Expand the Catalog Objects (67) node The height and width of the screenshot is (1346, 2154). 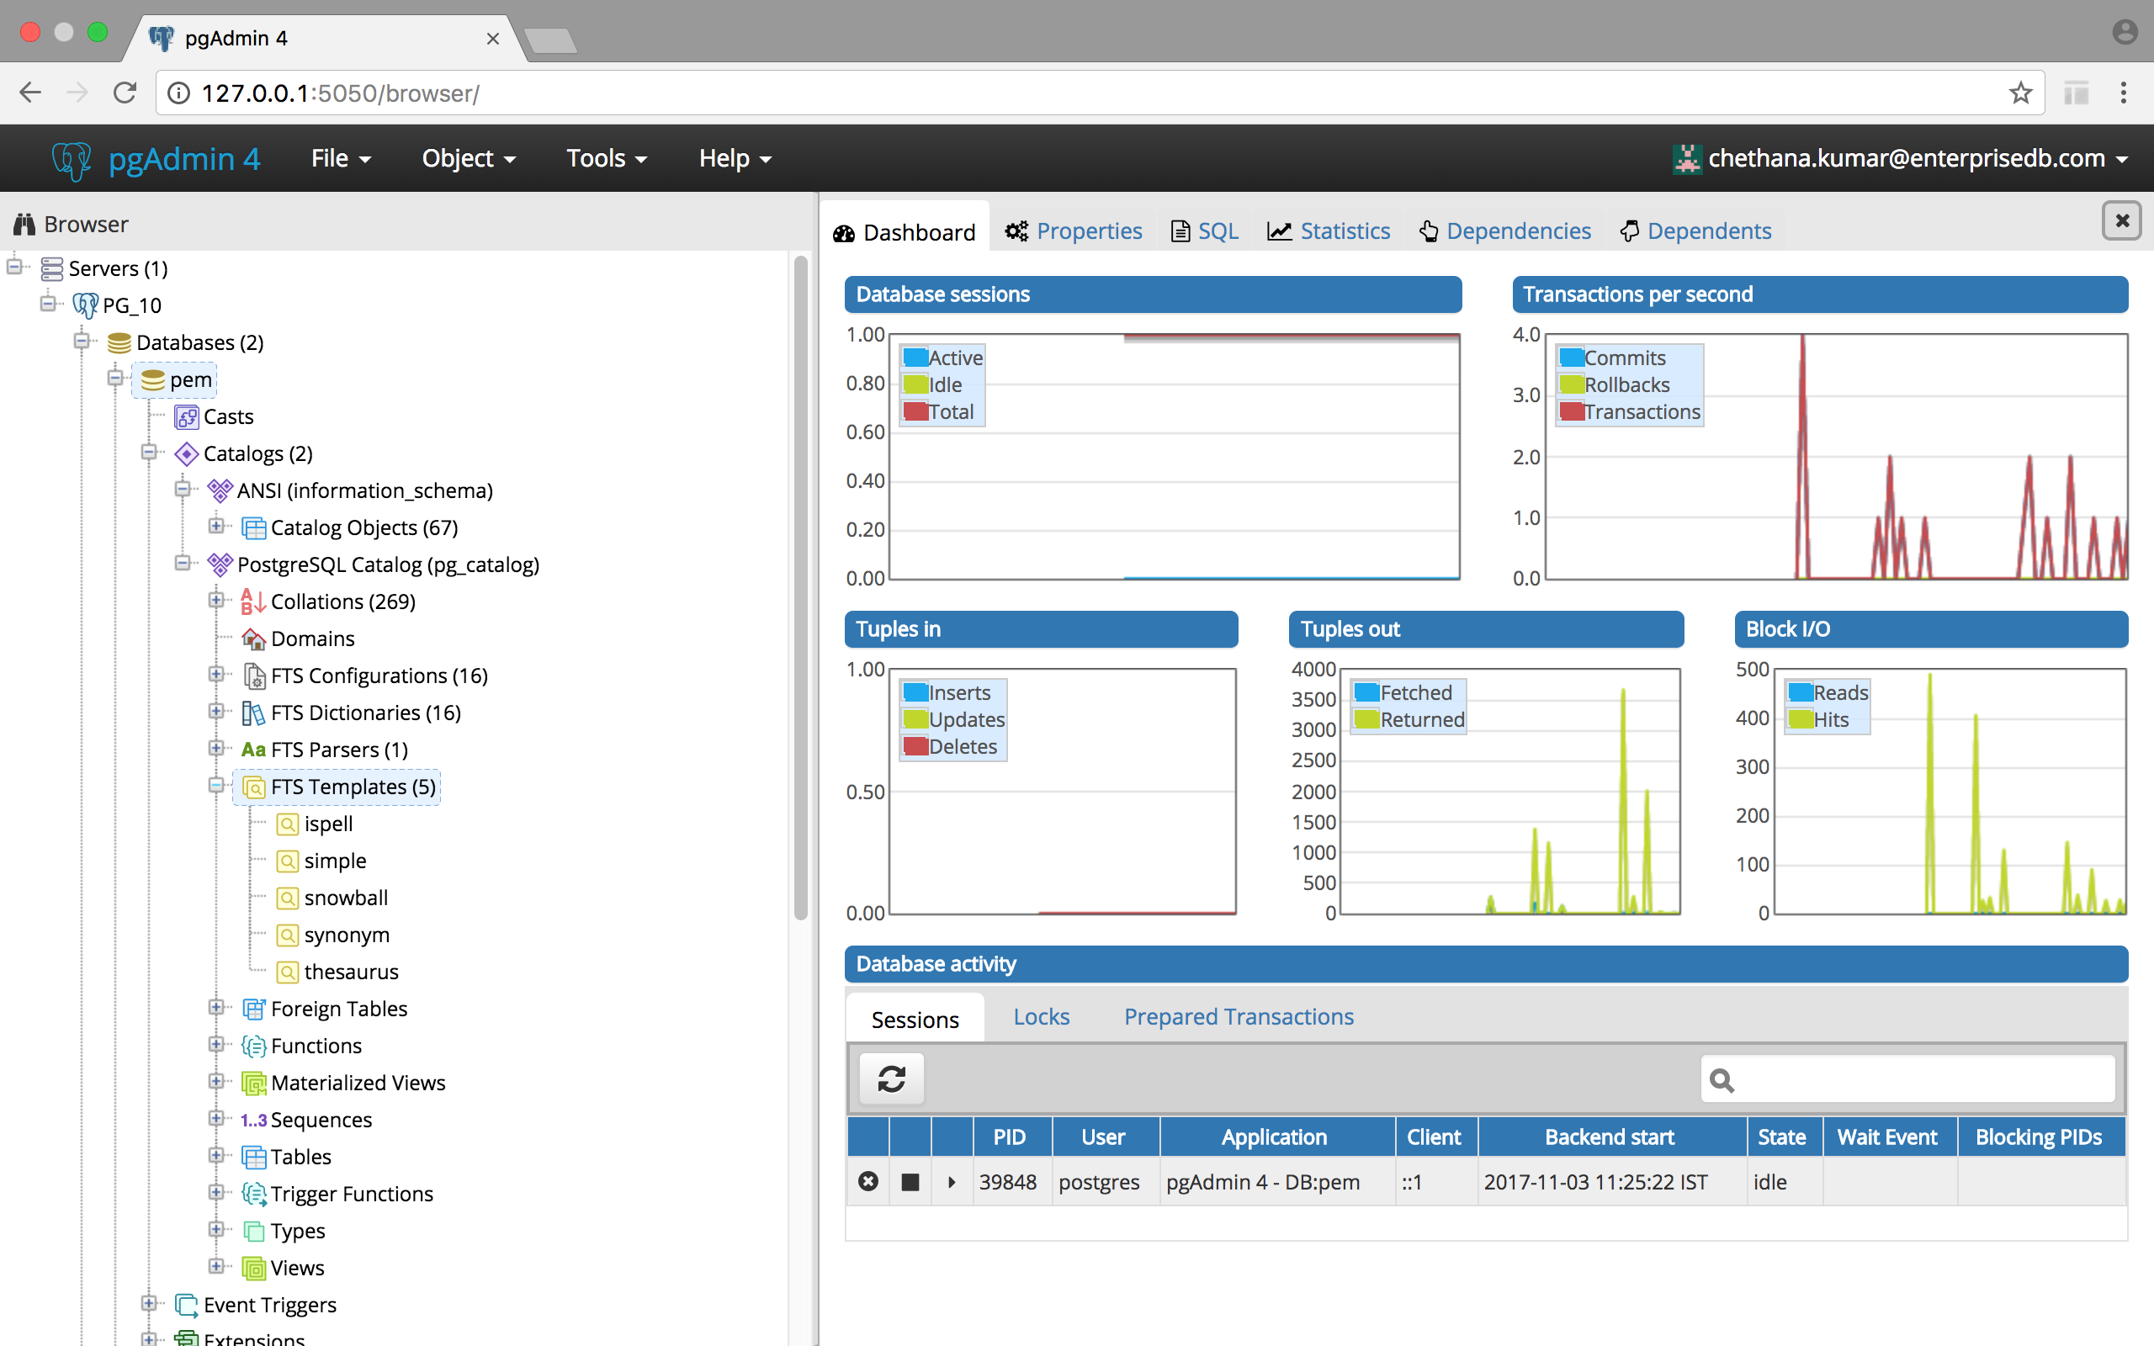click(216, 526)
